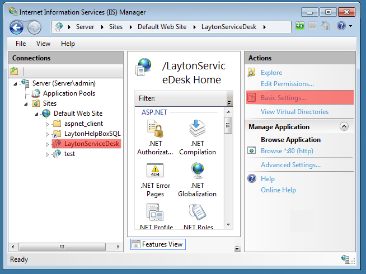366x274 pixels.
Task: Collapse the Manage Application section chevron
Action: [344, 126]
